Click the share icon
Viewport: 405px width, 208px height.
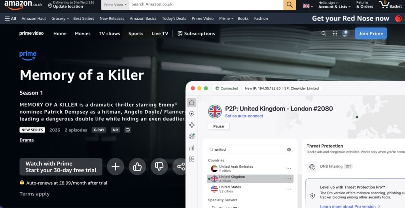point(181,167)
